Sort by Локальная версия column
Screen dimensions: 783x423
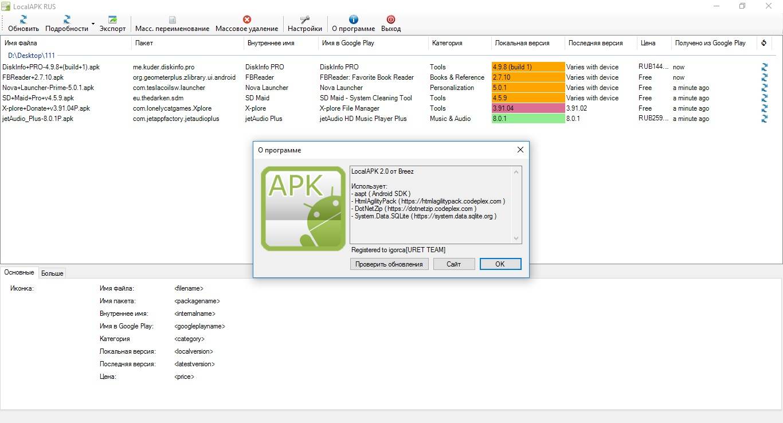(528, 43)
